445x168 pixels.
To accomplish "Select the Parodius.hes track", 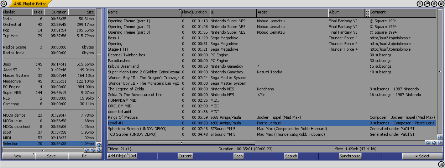I will [272, 61].
